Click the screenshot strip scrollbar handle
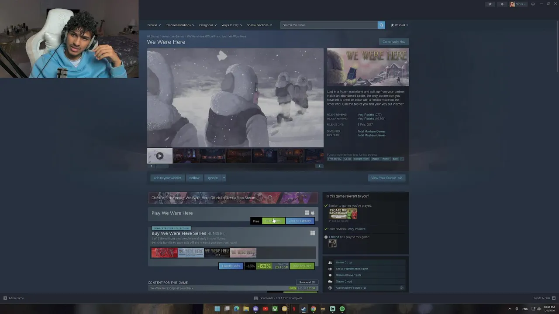Screen dimensions: 559x314 (x=162, y=166)
